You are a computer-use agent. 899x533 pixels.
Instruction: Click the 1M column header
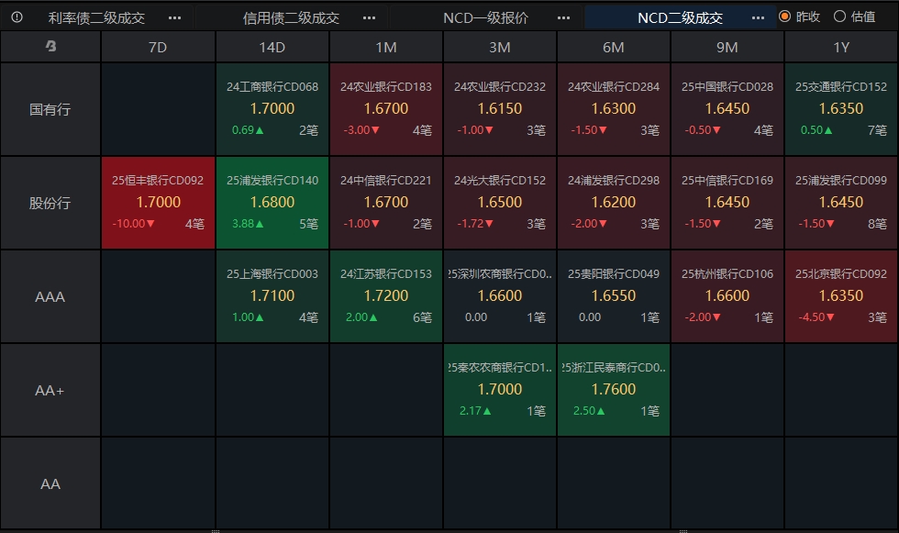tap(386, 47)
